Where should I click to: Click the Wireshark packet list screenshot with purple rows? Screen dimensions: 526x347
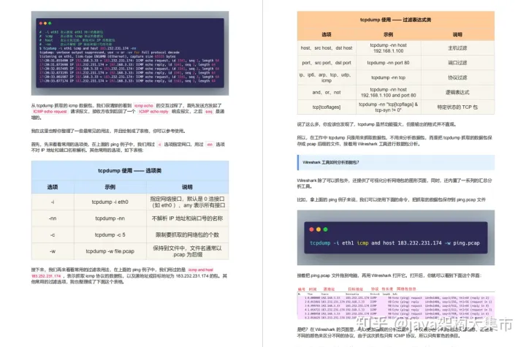(x=396, y=303)
